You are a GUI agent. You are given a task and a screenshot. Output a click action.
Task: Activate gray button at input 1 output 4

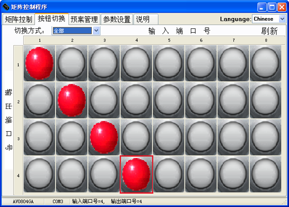[39, 174]
